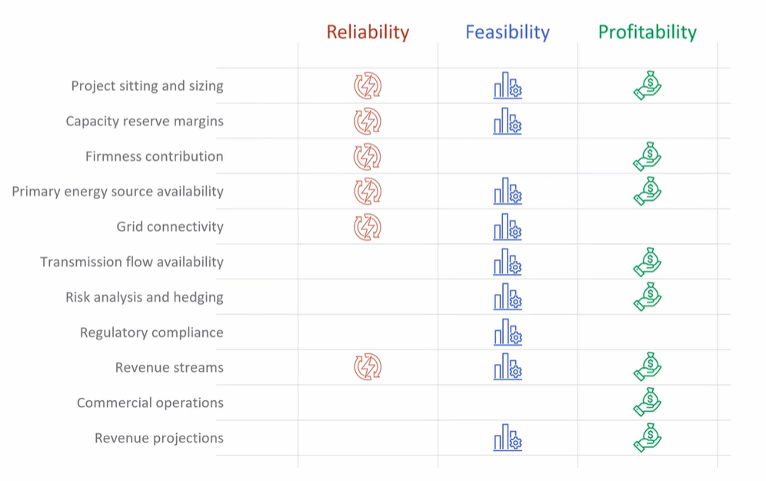
Task: Click the Feasibility icon for Capacity reserve margins
Action: (508, 122)
